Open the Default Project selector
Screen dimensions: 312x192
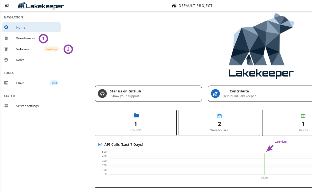(x=192, y=6)
